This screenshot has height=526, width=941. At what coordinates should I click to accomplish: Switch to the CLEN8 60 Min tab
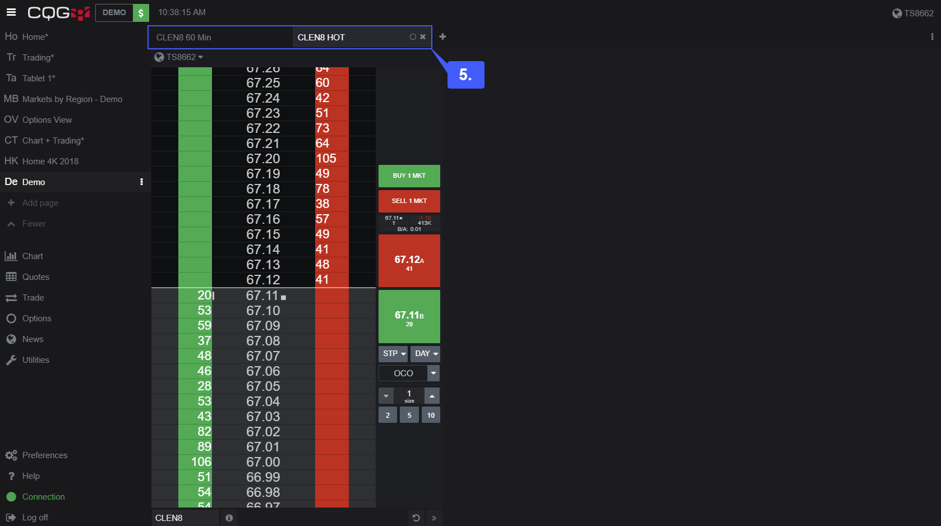point(220,37)
